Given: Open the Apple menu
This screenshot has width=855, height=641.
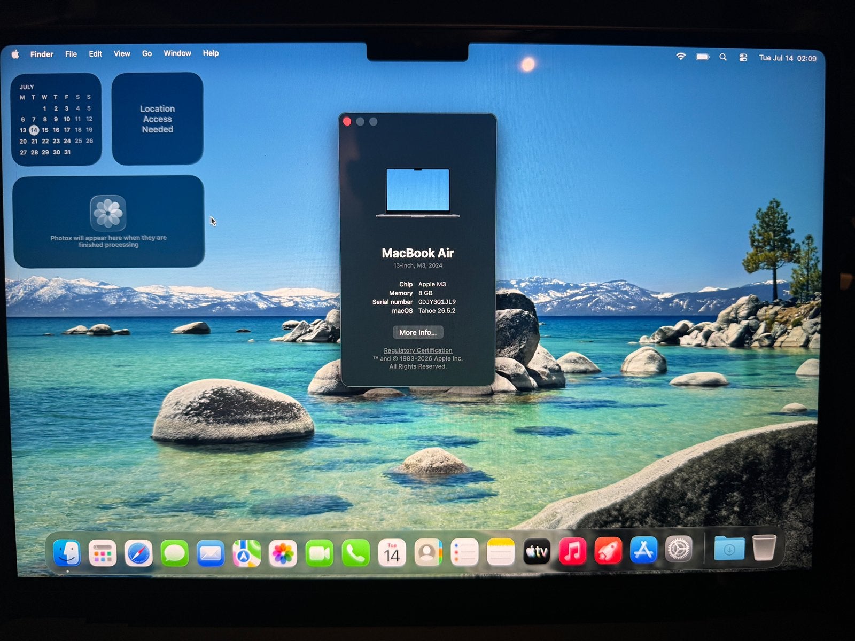Looking at the screenshot, I should pyautogui.click(x=15, y=54).
